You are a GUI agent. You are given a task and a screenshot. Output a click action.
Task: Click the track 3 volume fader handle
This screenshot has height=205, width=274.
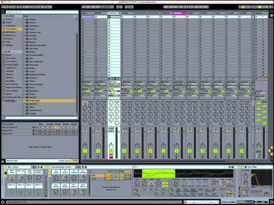tap(118, 132)
